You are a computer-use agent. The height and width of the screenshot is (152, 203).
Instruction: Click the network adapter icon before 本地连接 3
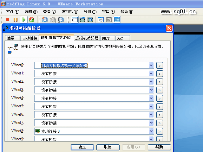coord(38,131)
